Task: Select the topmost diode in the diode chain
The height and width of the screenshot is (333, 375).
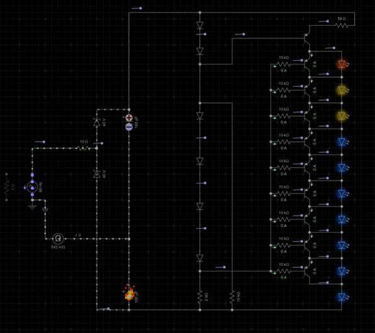Action: (x=200, y=25)
